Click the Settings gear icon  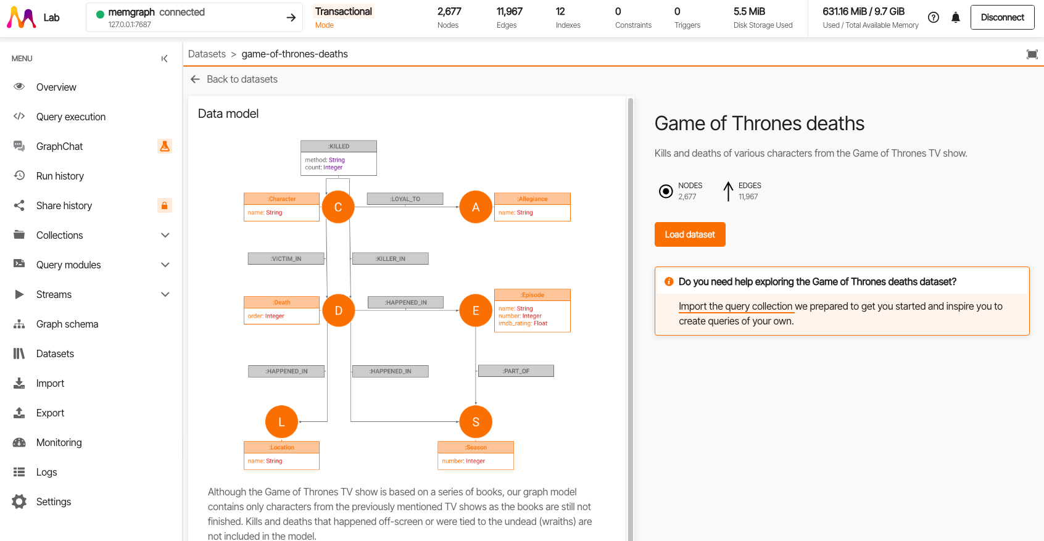click(x=19, y=502)
